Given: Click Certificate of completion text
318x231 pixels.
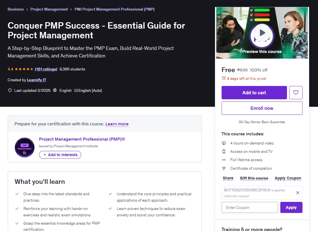Looking at the screenshot, I should point(251,168).
